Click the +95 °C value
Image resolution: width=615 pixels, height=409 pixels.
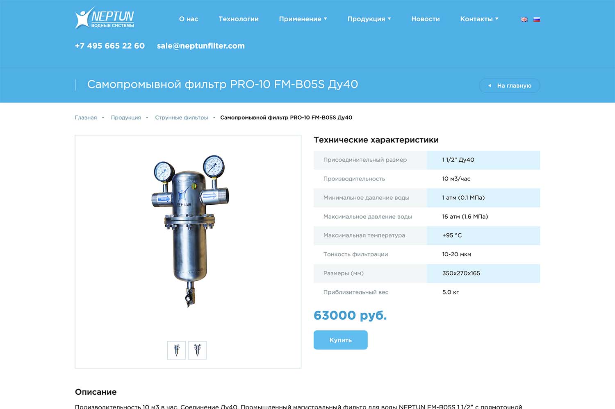[x=452, y=235]
